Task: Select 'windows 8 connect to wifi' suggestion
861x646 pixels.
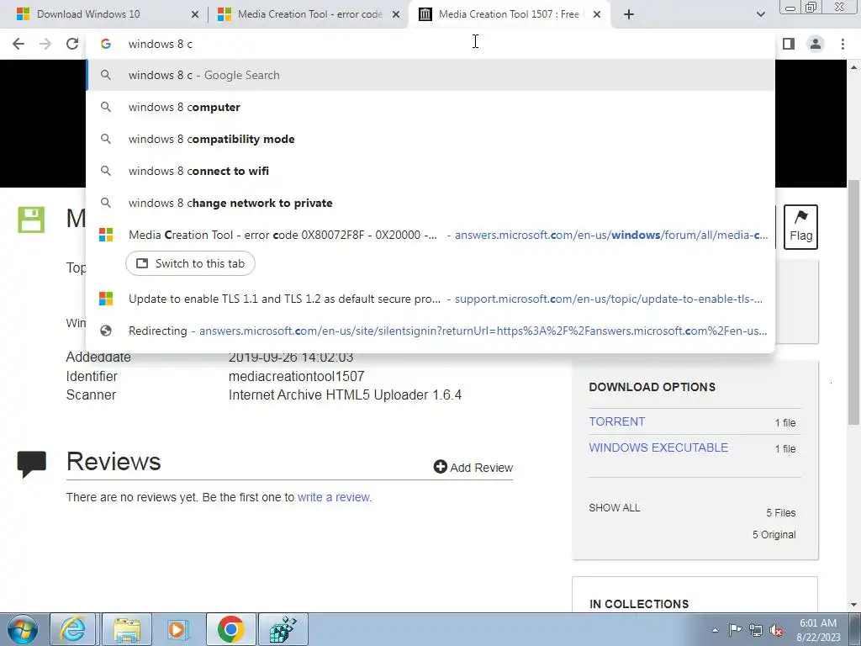Action: point(430,171)
